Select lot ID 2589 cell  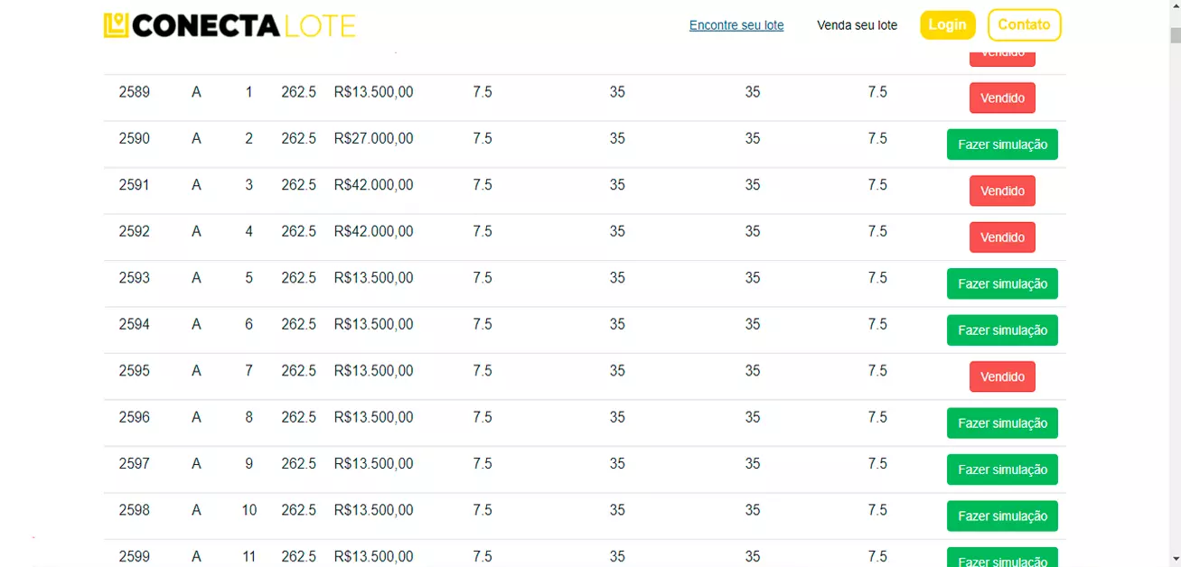[135, 92]
